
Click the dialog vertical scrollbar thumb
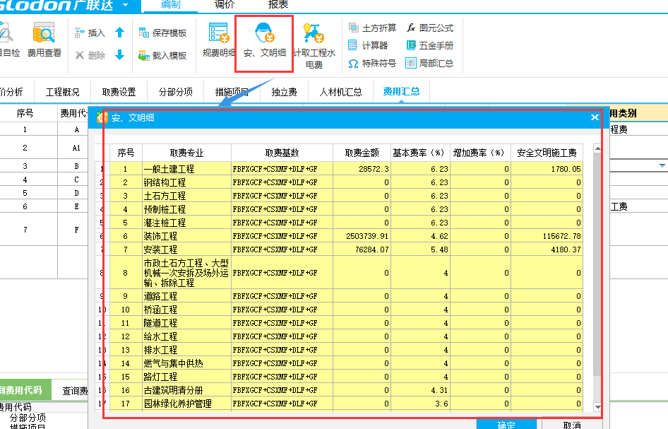[x=597, y=264]
